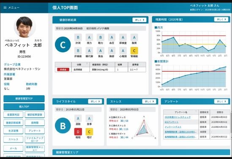Click the stress radar chart
Image resolution: width=232 pixels, height=159 pixels.
click(x=144, y=128)
